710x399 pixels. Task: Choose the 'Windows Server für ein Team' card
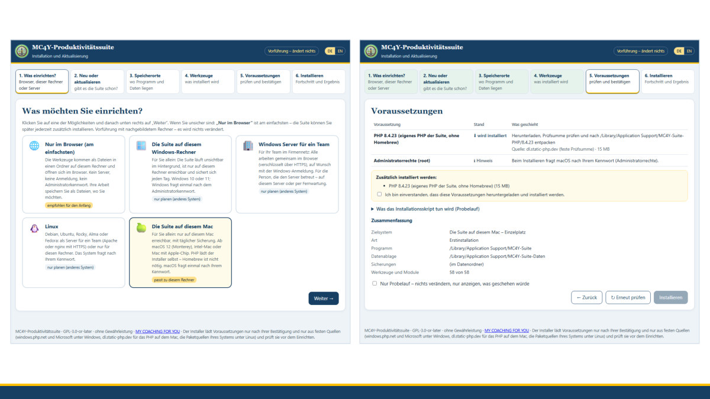(287, 174)
